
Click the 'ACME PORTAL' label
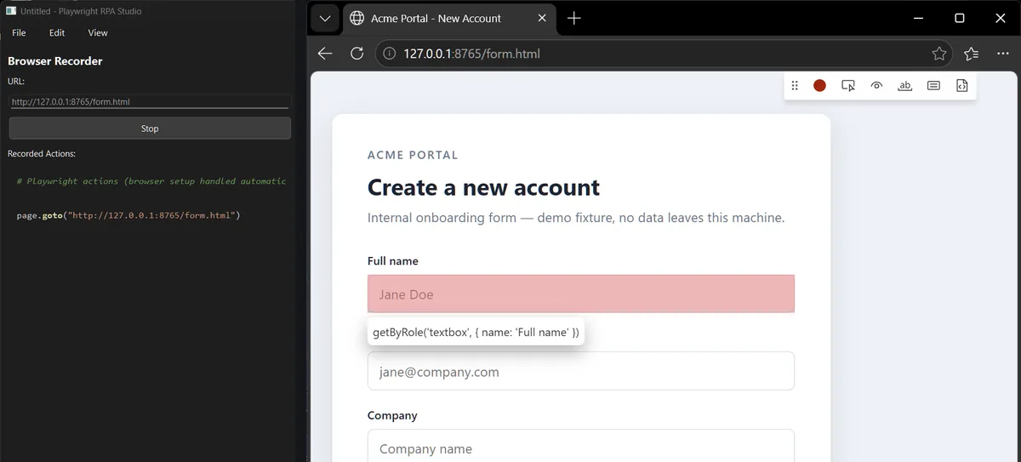pyautogui.click(x=413, y=155)
